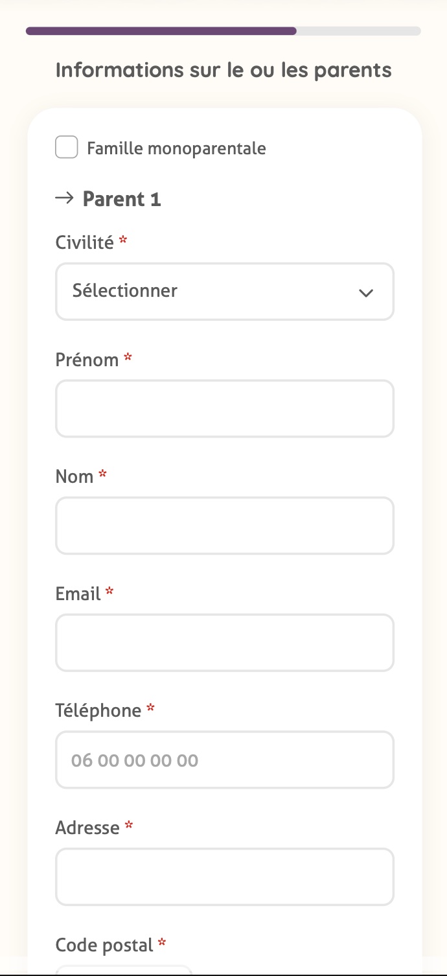Open the Civilité Sélectionner dropdown
447x976 pixels.
click(x=225, y=291)
